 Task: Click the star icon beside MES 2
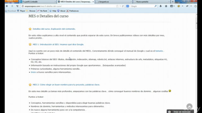[30, 84]
